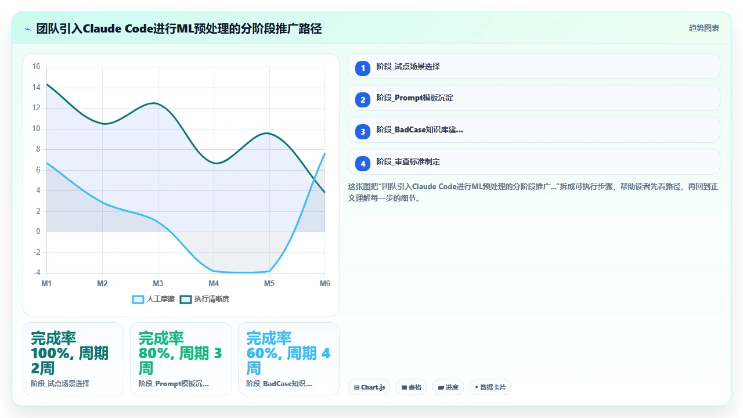
Task: Toggle the 人工摩擦 legend swatch
Action: point(138,299)
